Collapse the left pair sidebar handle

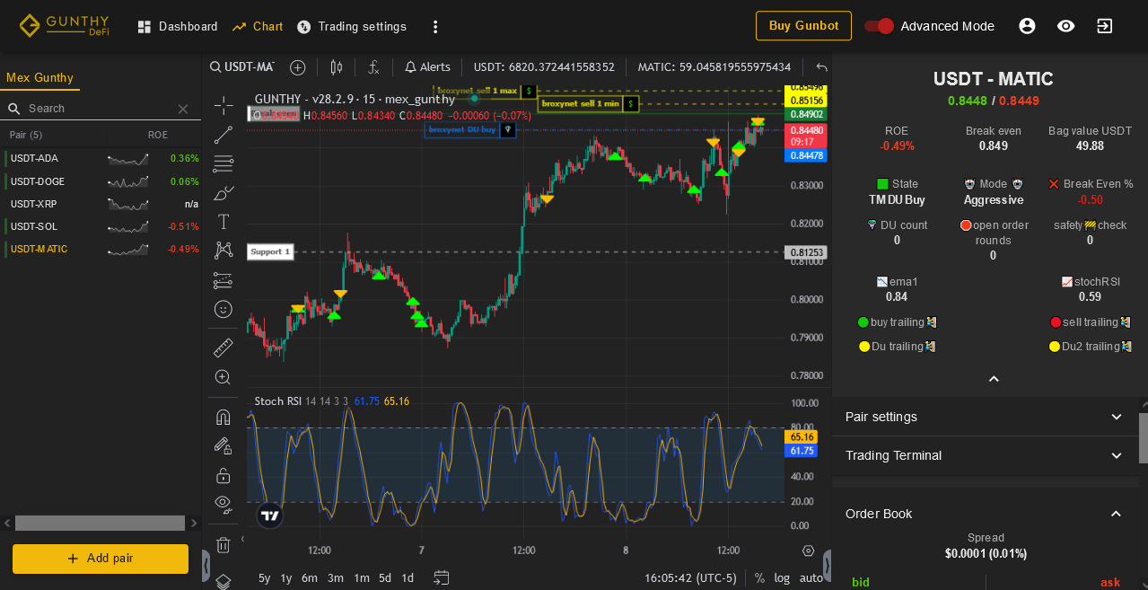(x=206, y=566)
